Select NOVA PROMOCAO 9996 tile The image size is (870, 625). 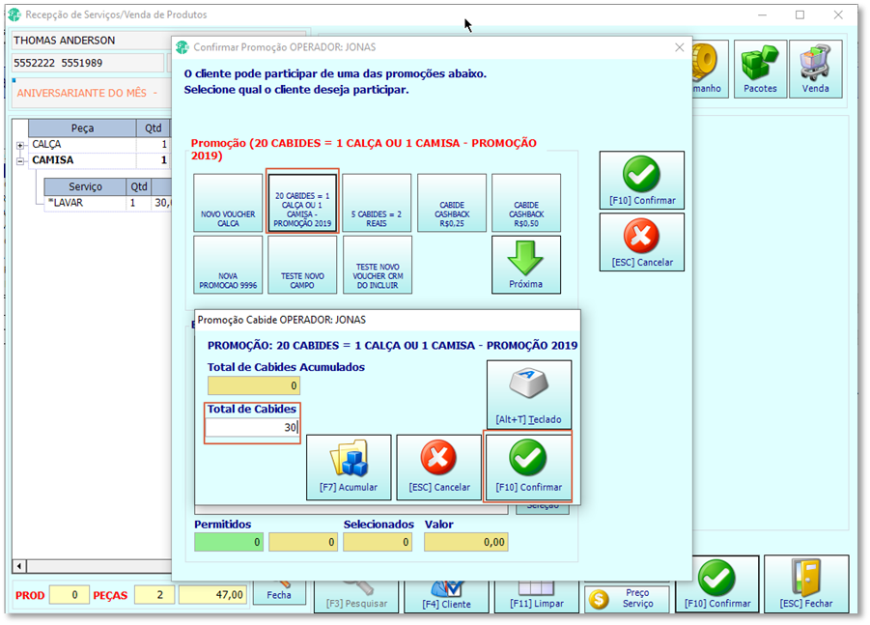tap(228, 265)
